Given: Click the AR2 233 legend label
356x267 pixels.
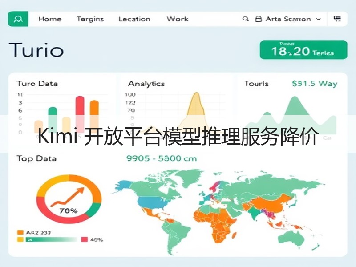Looking at the screenshot, I should pyautogui.click(x=38, y=232).
